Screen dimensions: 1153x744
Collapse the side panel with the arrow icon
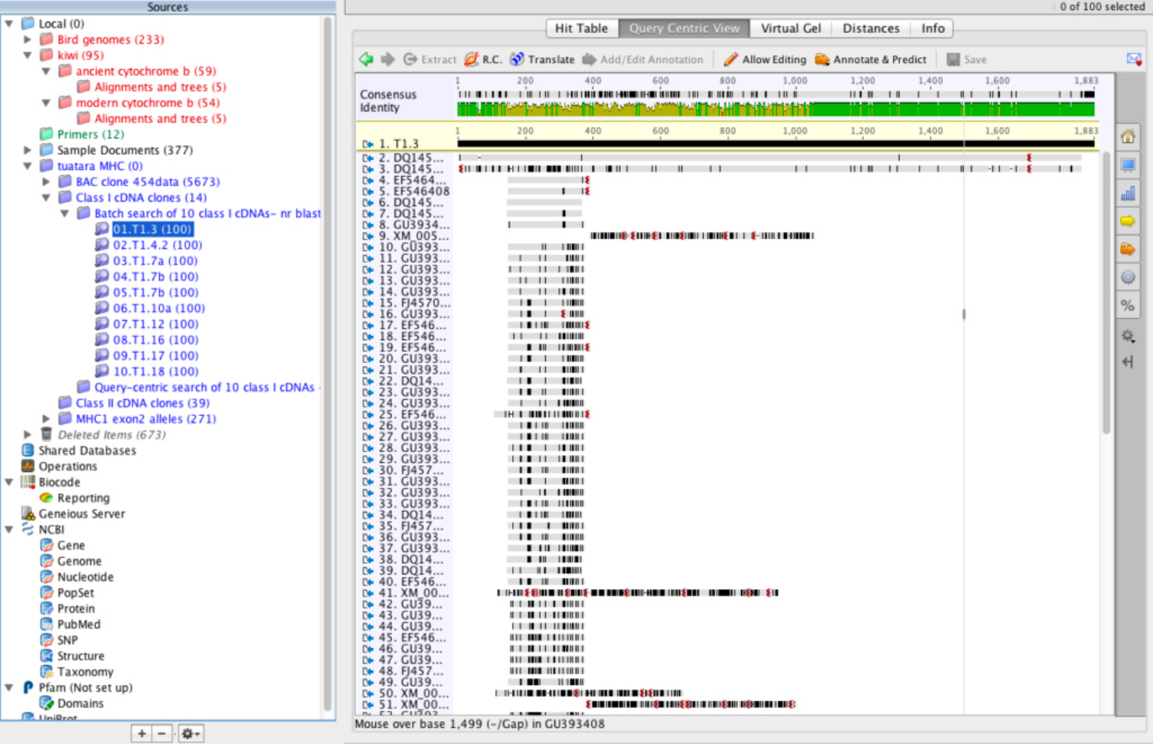[1128, 362]
